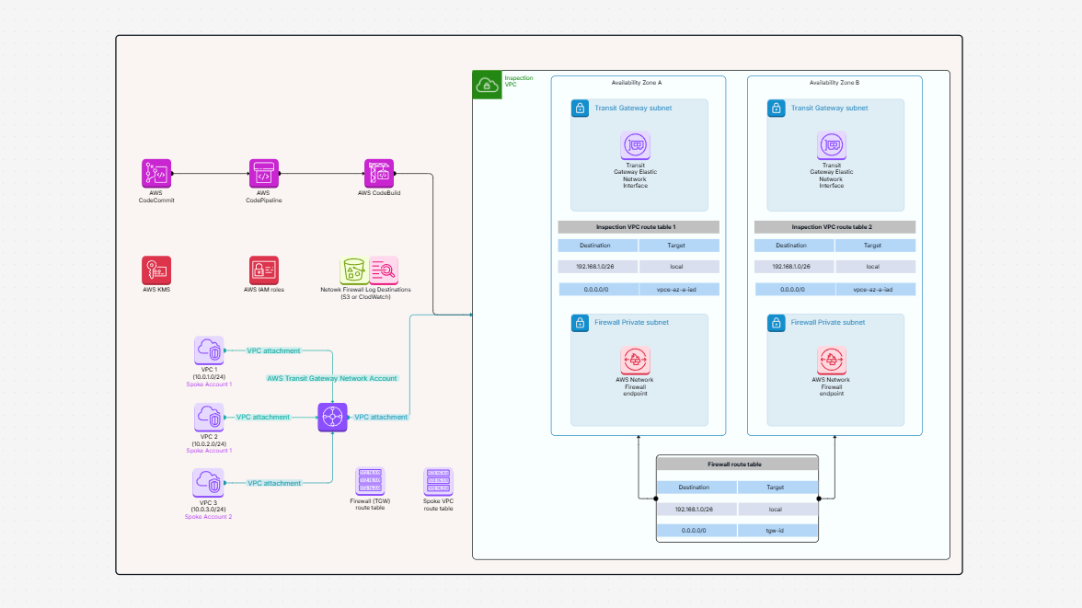Expand Inspection VPC route table 2 header
Image resolution: width=1082 pixels, height=608 pixels.
[x=834, y=226]
